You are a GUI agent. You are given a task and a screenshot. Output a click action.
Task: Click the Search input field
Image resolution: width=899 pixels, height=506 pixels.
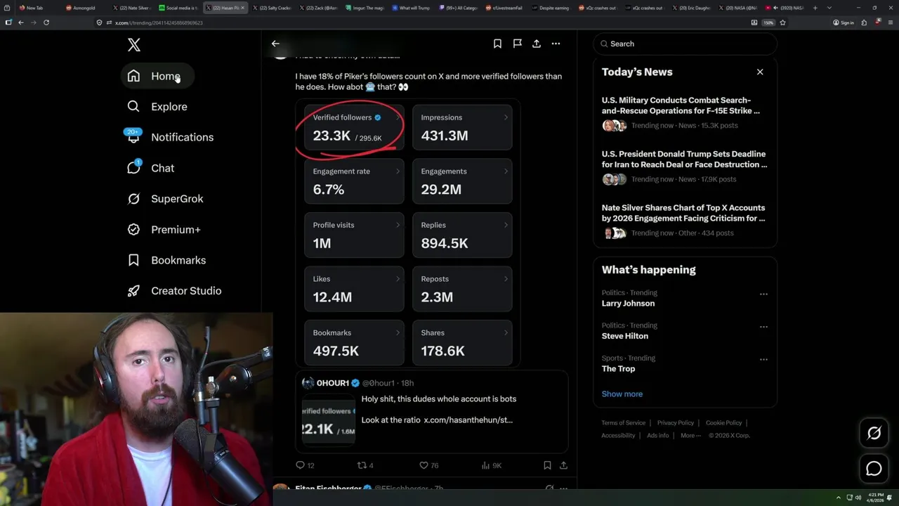(x=685, y=44)
